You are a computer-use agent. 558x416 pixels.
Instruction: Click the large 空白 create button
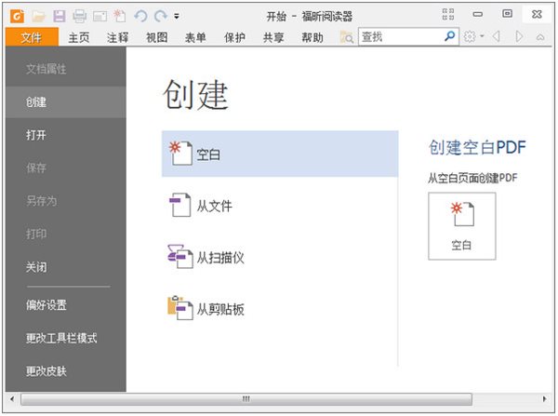[x=462, y=226]
